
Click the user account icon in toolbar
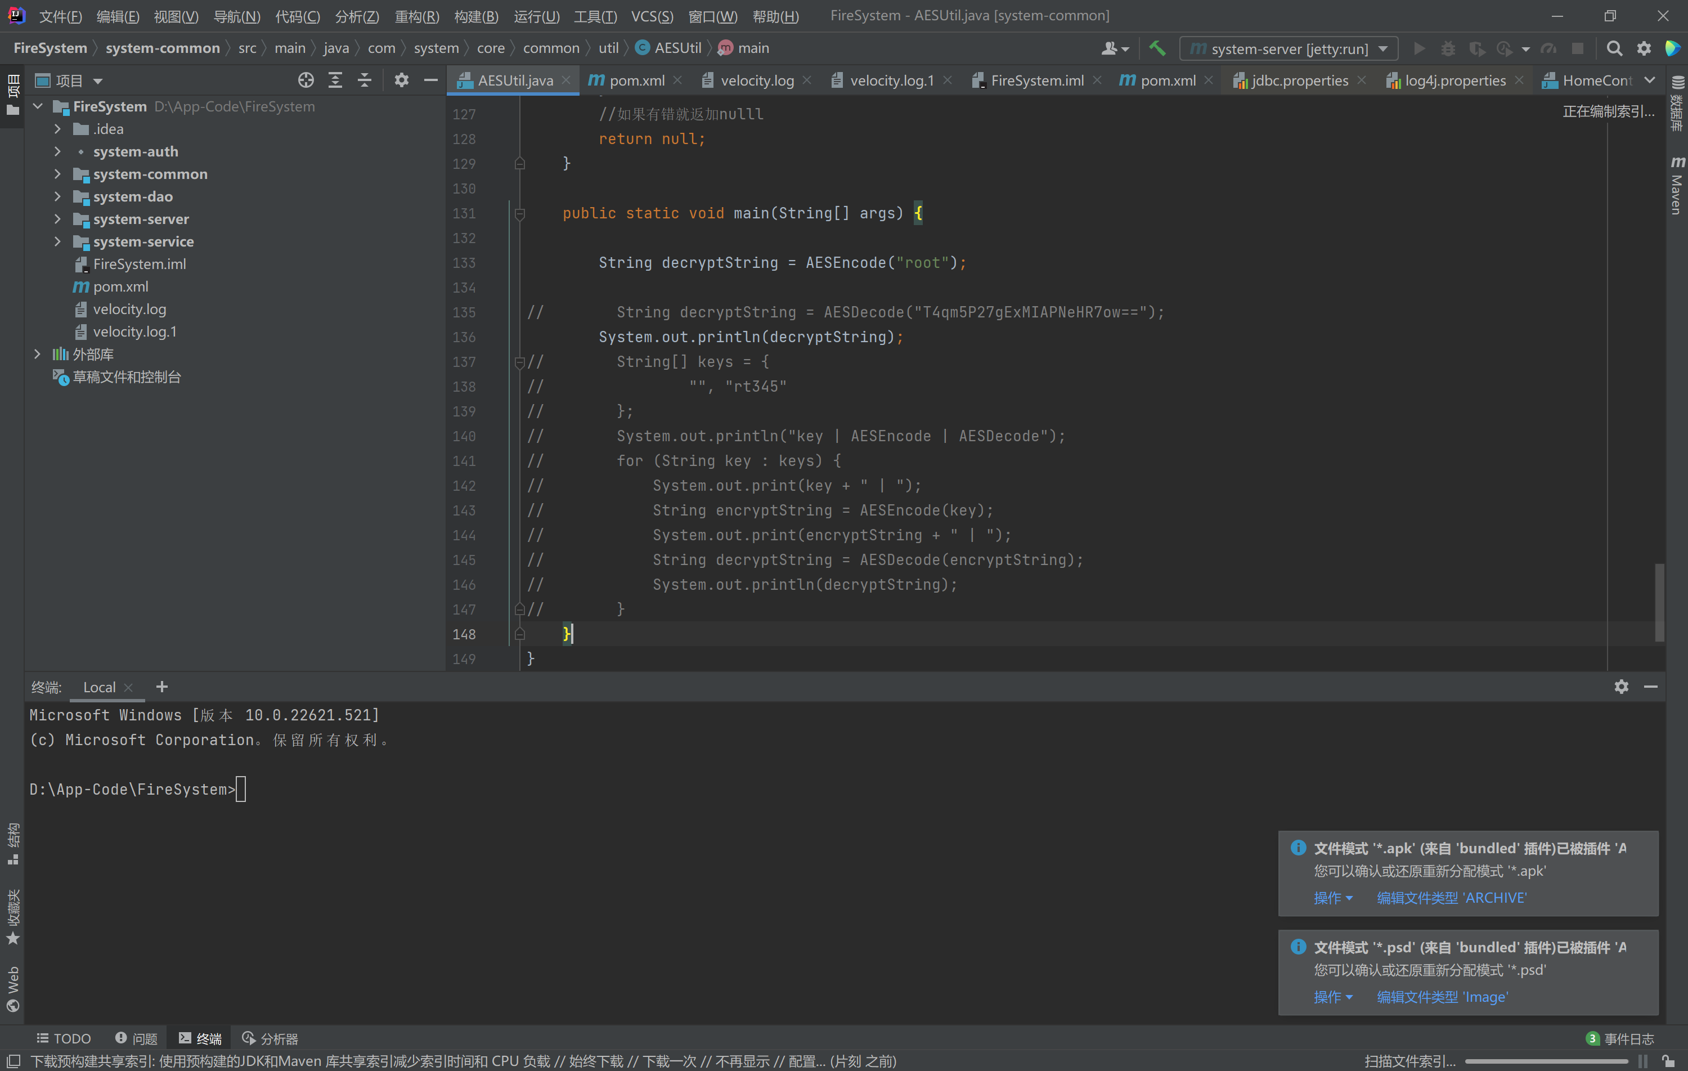(x=1115, y=48)
